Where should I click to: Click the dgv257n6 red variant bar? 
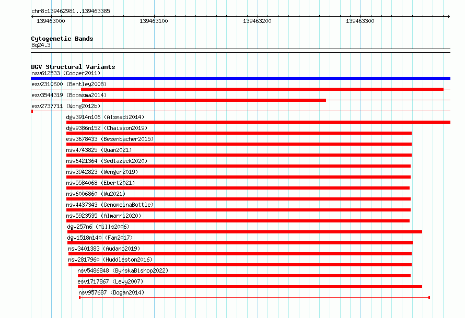point(245,232)
